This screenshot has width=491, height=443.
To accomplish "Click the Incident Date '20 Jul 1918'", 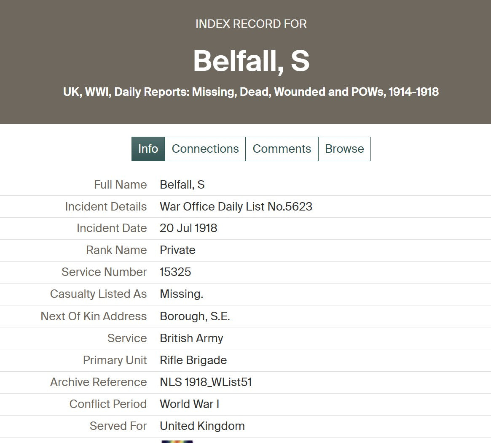I will point(188,228).
